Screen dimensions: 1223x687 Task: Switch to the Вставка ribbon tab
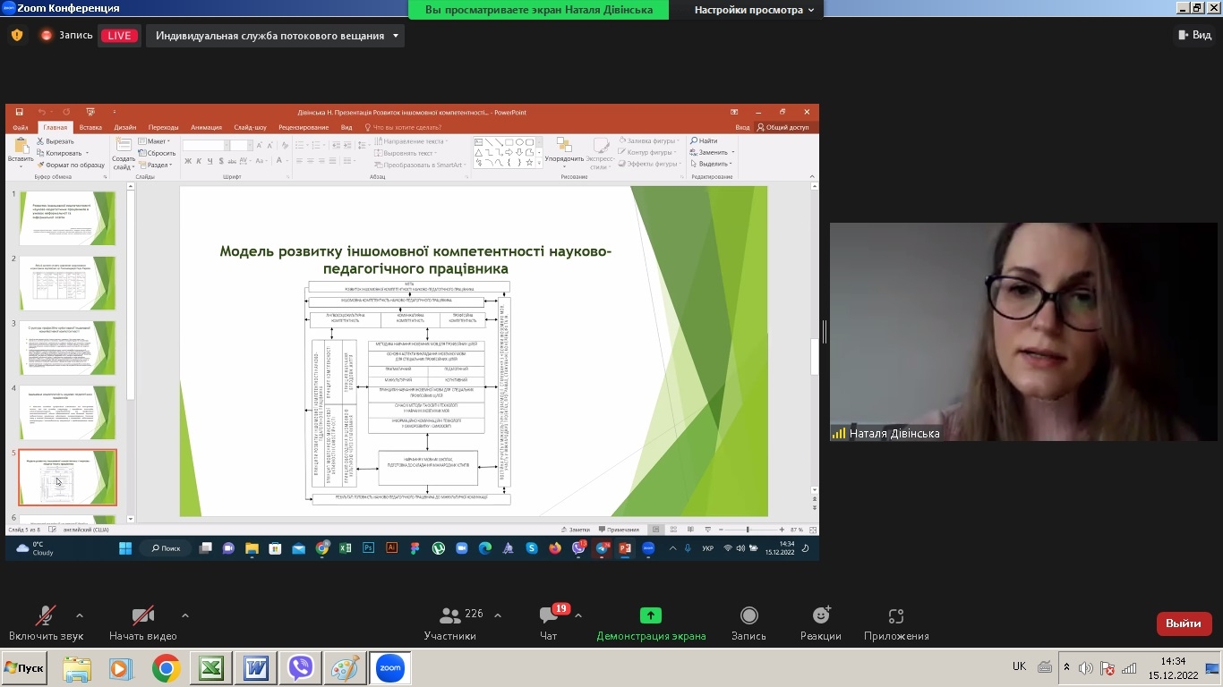[90, 127]
